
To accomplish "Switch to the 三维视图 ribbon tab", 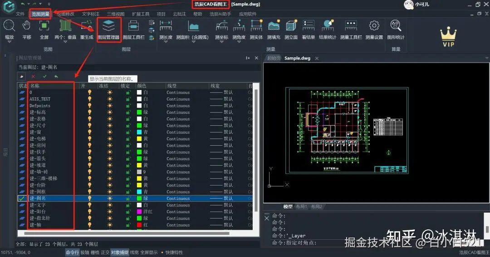I will point(116,14).
